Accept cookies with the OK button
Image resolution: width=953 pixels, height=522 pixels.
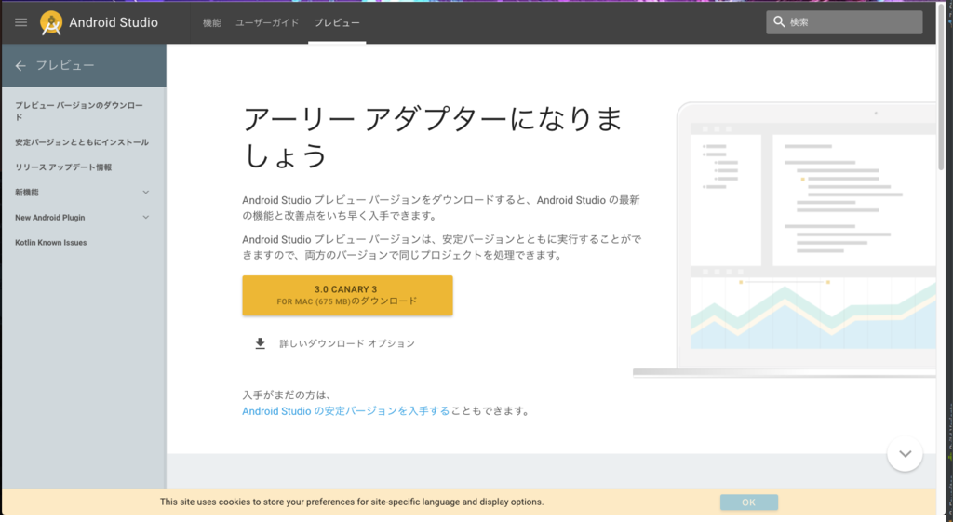click(749, 502)
